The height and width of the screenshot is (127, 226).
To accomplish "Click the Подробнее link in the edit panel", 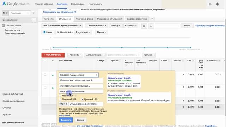I will tap(65, 115).
